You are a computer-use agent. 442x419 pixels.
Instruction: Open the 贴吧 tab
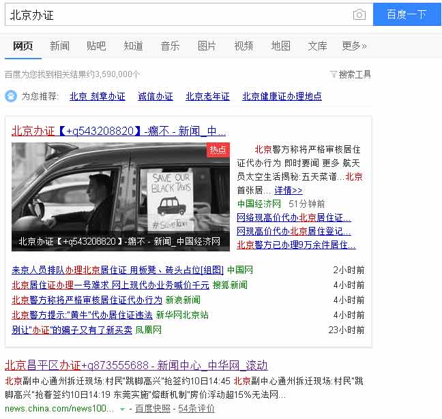[x=96, y=46]
